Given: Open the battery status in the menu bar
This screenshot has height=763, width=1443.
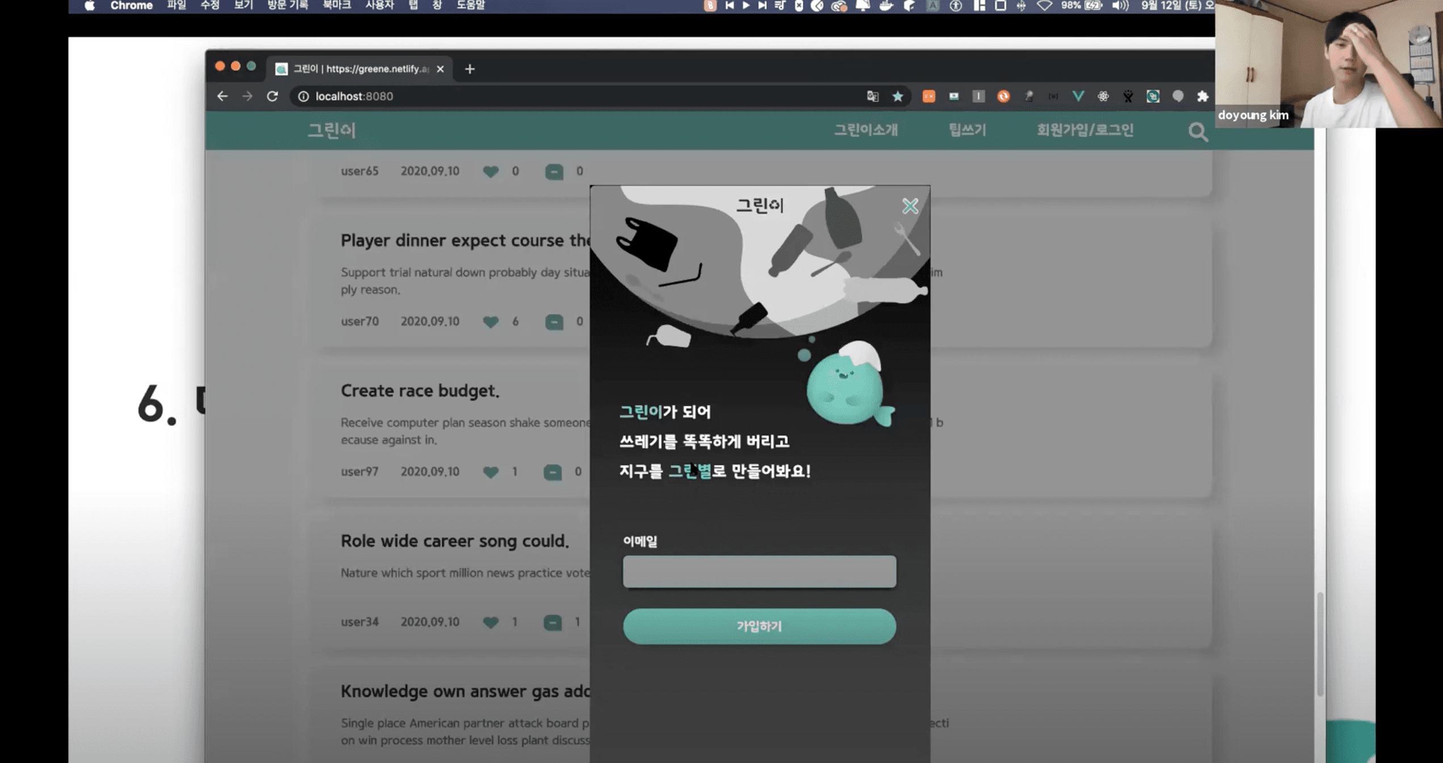Looking at the screenshot, I should coord(1081,6).
